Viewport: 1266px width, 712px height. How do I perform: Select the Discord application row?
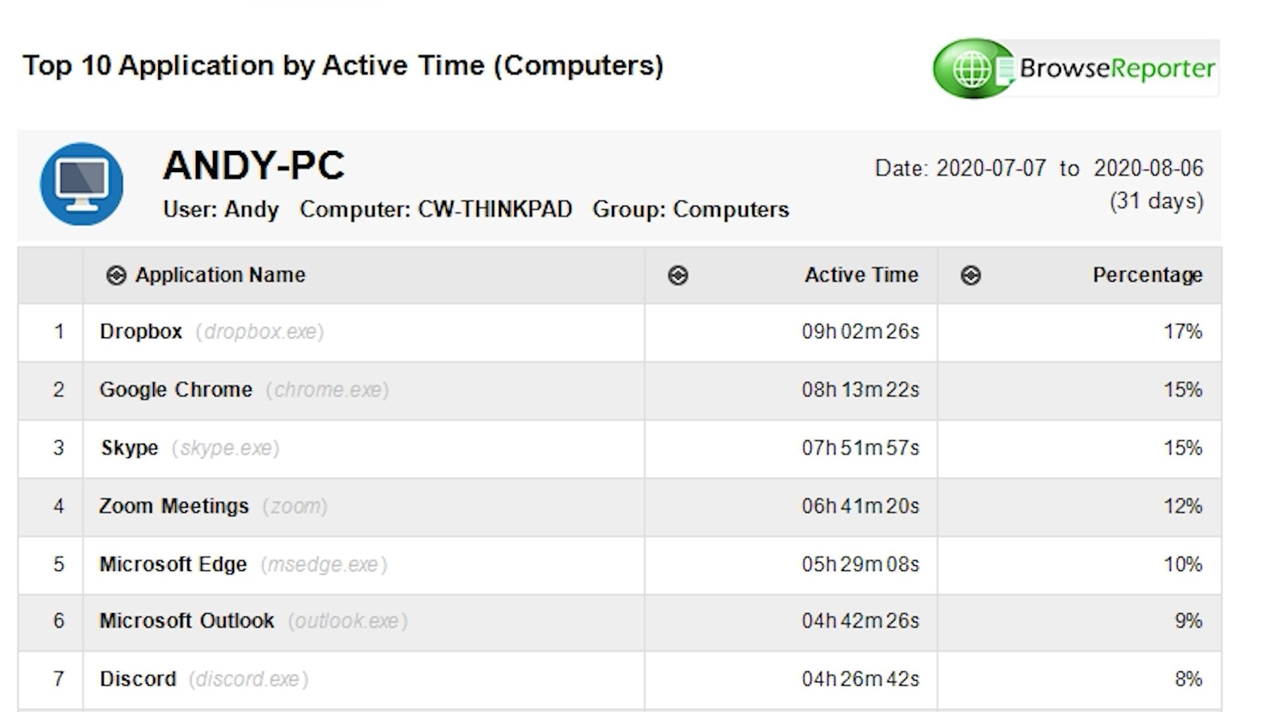[138, 679]
